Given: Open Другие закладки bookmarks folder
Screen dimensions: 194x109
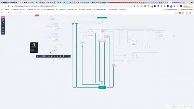Looking at the screenshot, I should coord(170,9).
